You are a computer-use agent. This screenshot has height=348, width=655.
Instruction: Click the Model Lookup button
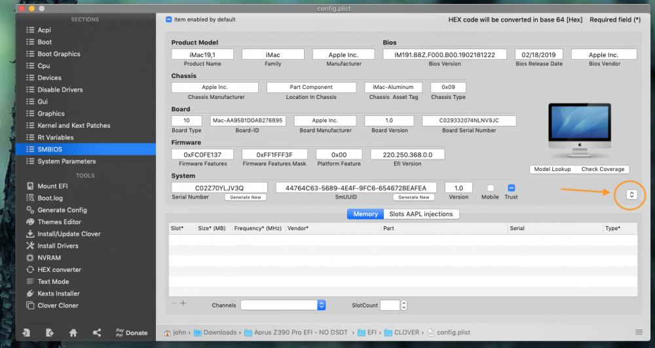(552, 169)
